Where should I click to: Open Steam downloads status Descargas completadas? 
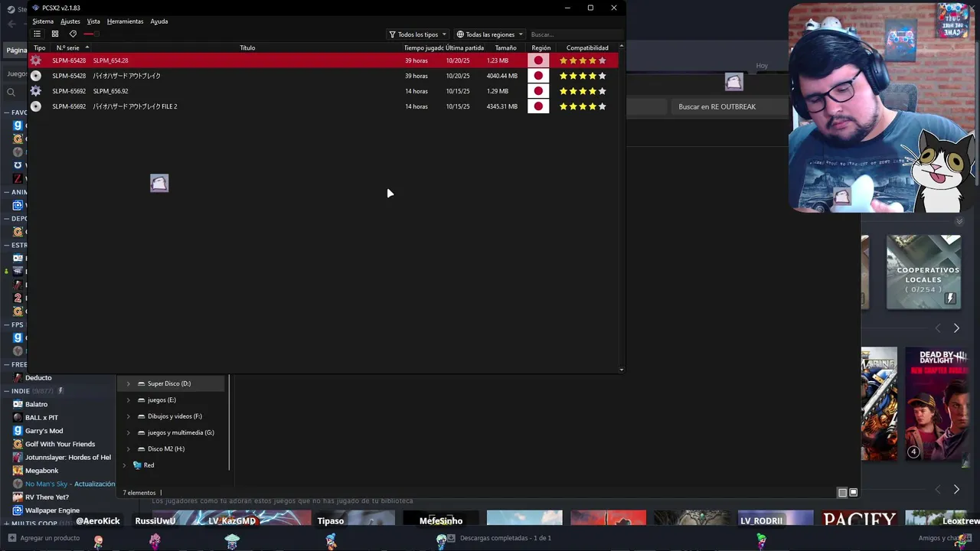[x=499, y=538]
